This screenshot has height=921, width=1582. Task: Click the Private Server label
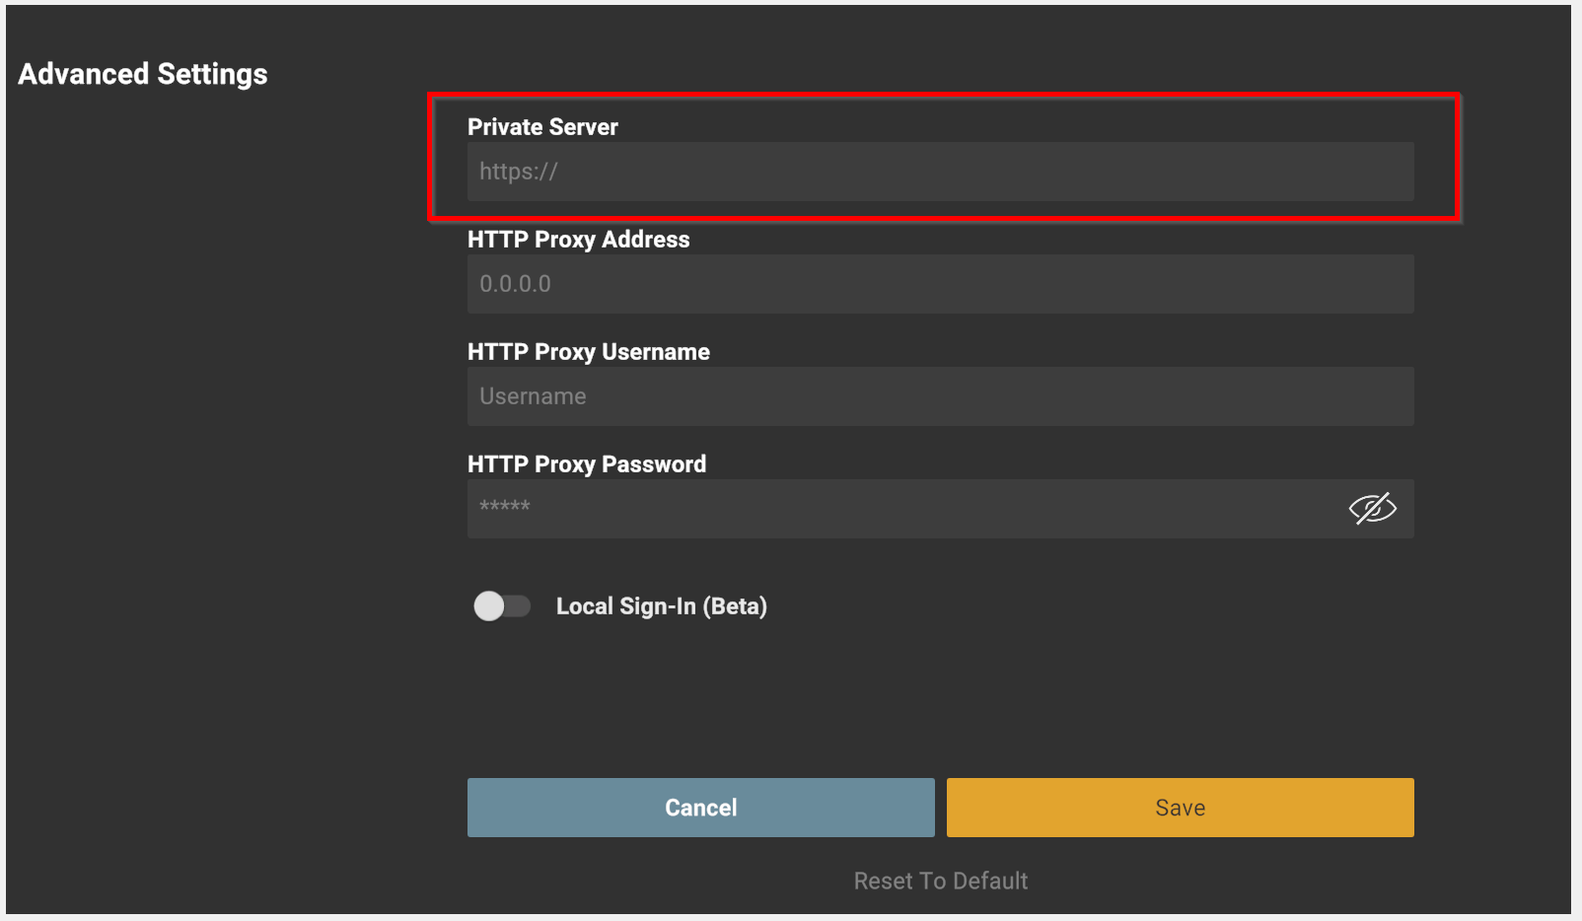click(542, 127)
